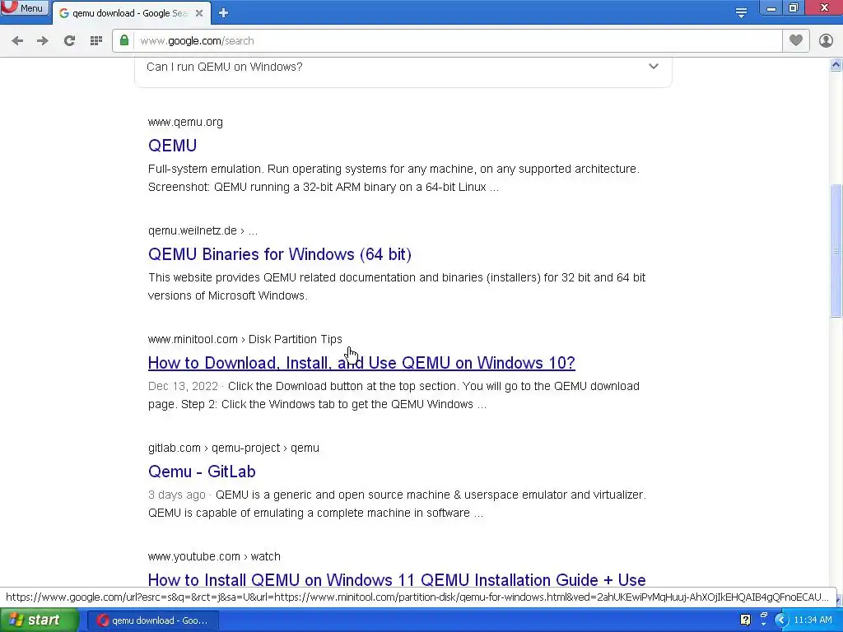
Task: Open How to Install QEMU on Windows 11 link
Action: coord(397,580)
